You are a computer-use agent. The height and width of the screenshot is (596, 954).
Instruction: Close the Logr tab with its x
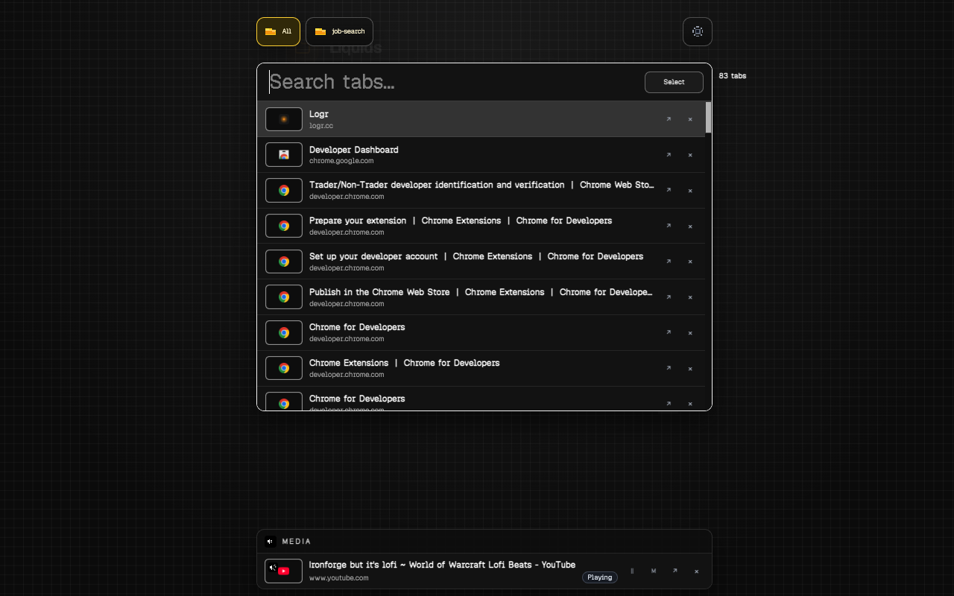(x=690, y=119)
